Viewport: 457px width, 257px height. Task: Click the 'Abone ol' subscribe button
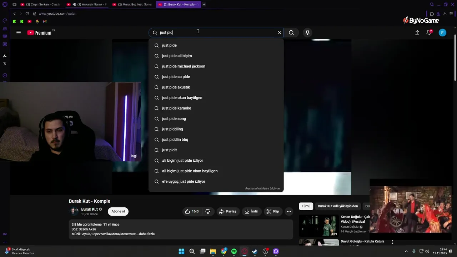118,211
